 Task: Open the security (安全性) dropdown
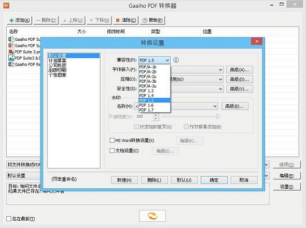(x=220, y=89)
